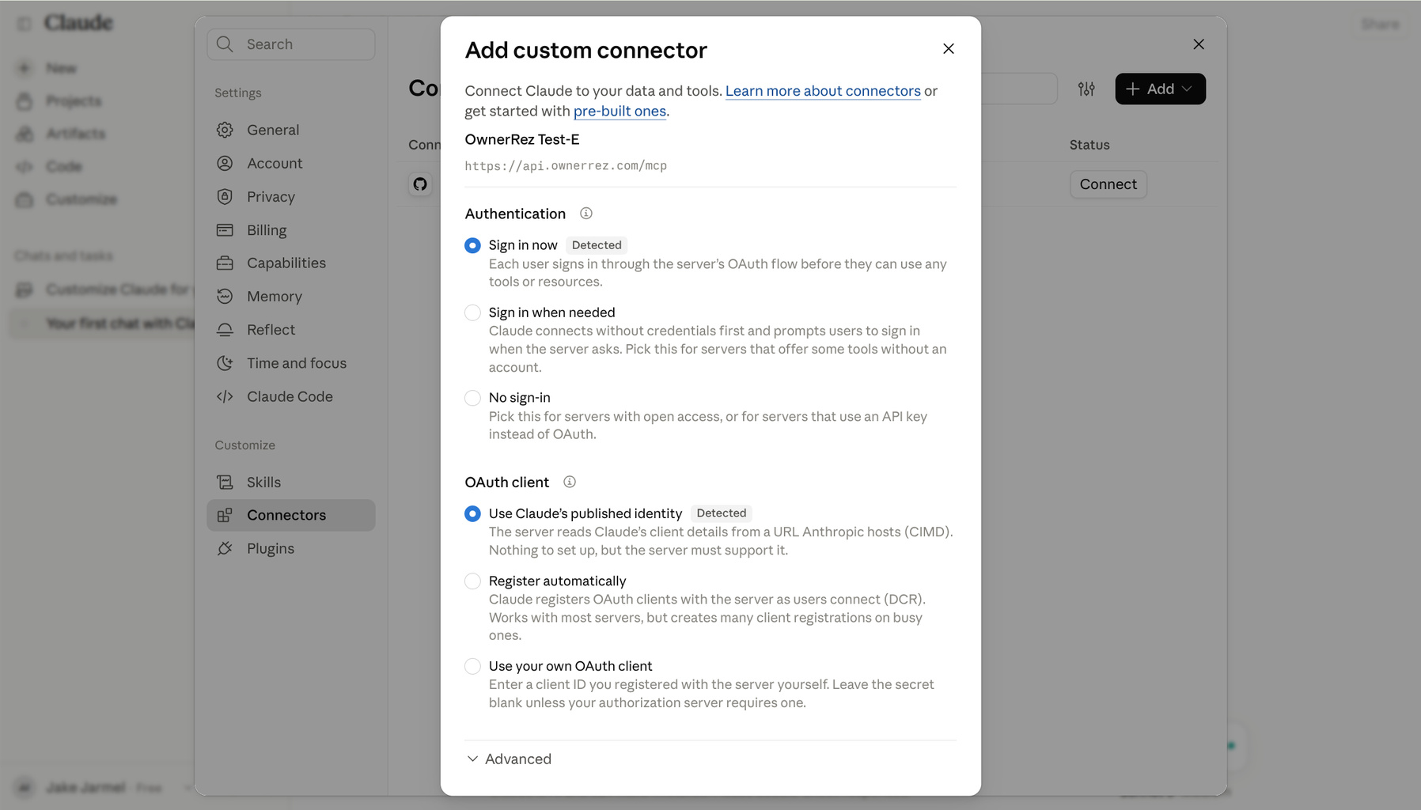Viewport: 1421px width, 810px height.
Task: Open the Add dropdown button
Action: click(x=1160, y=89)
